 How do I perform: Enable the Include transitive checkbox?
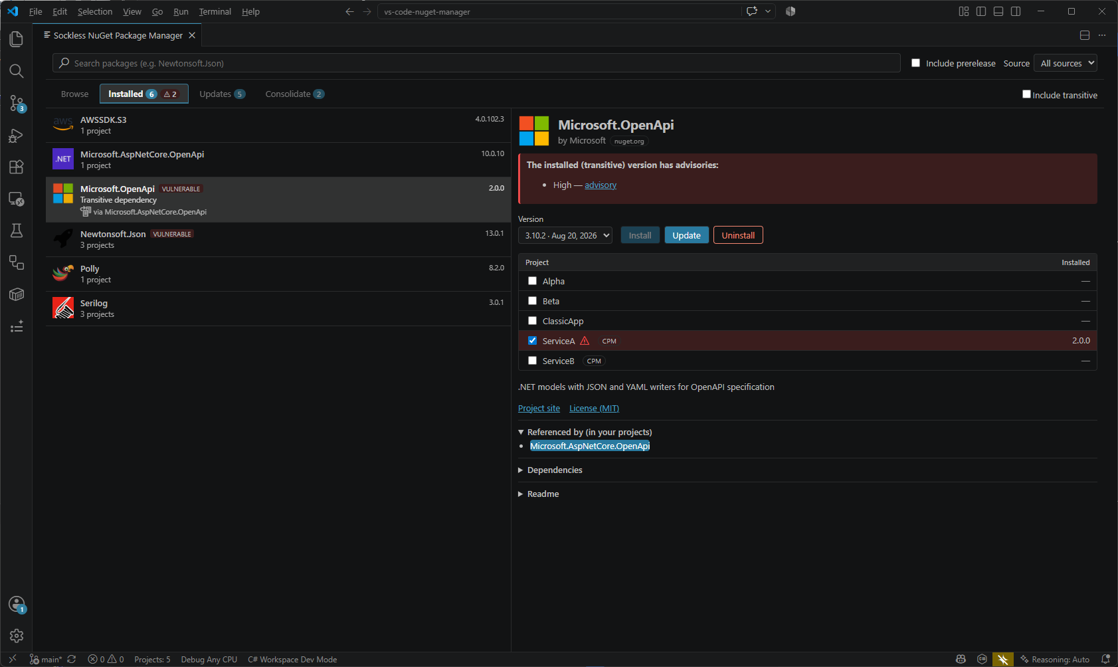[x=1026, y=94]
